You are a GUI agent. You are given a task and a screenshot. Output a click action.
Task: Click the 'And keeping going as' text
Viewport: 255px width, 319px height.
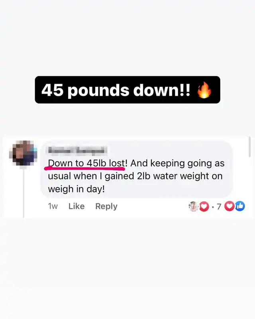click(x=177, y=163)
